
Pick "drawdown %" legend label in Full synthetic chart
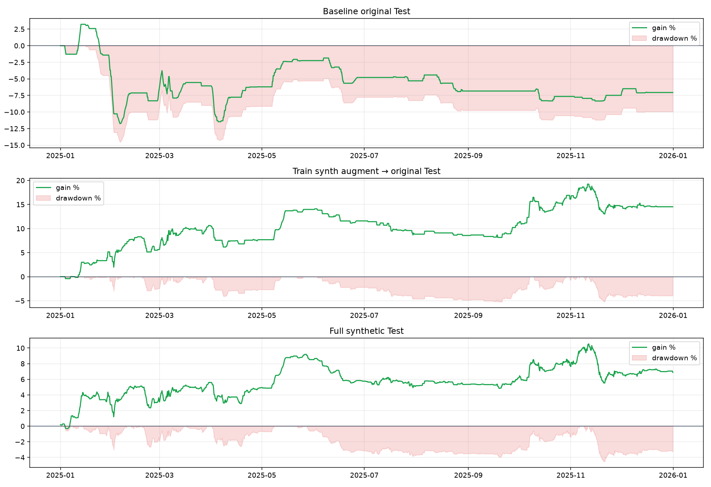pyautogui.click(x=674, y=358)
